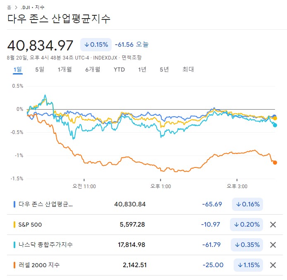The width and height of the screenshot is (287, 280).
Task: Show the 6개월 chart range
Action: click(x=93, y=69)
